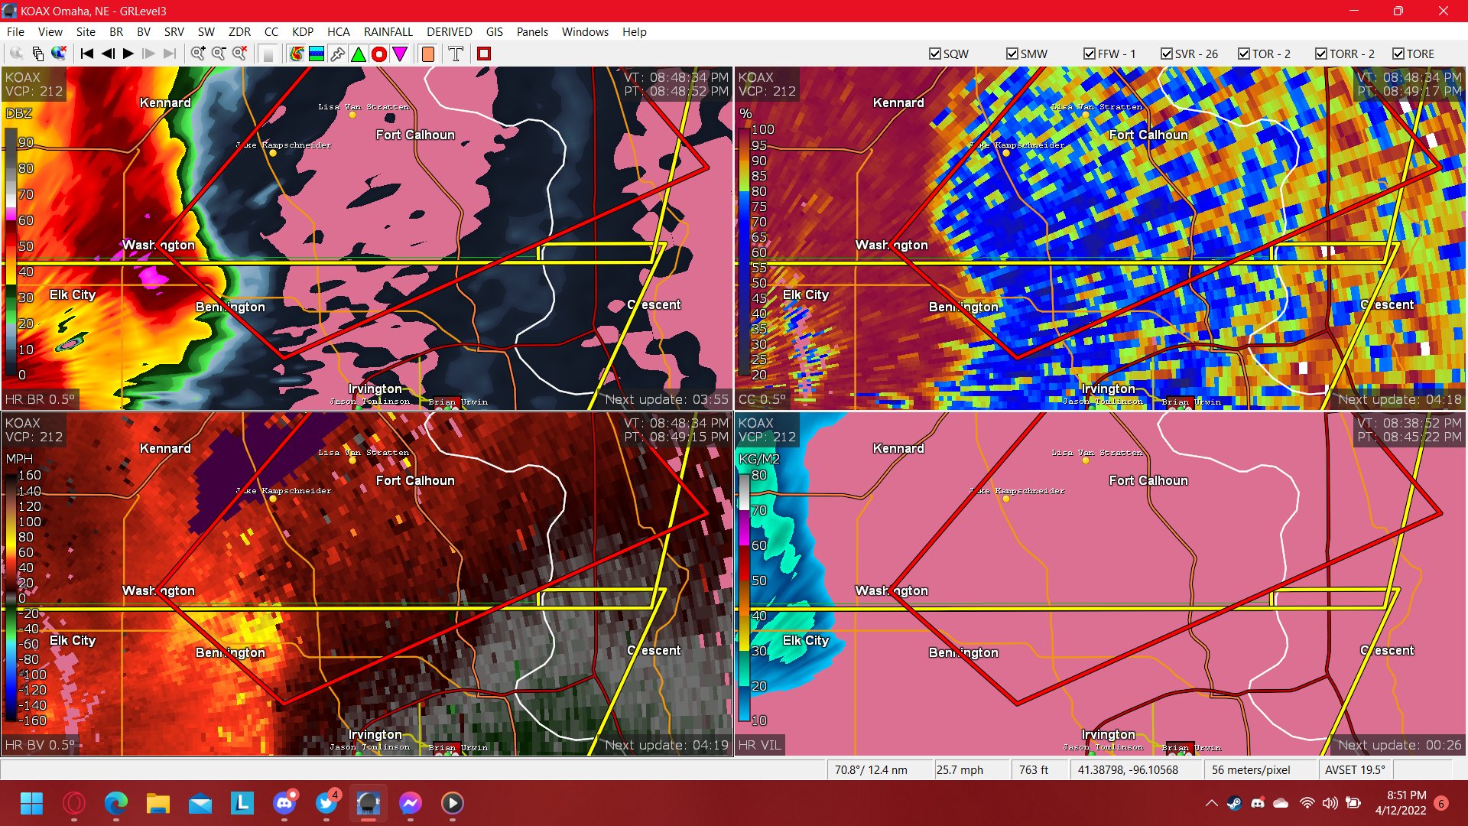This screenshot has width=1468, height=826.
Task: Select the play animation control
Action: tap(127, 54)
